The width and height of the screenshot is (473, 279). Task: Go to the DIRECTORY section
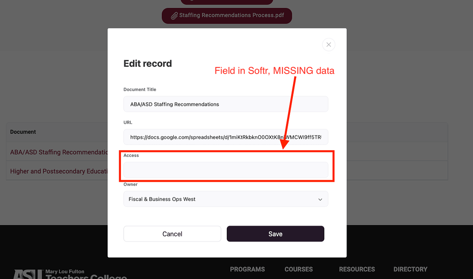pyautogui.click(x=410, y=269)
